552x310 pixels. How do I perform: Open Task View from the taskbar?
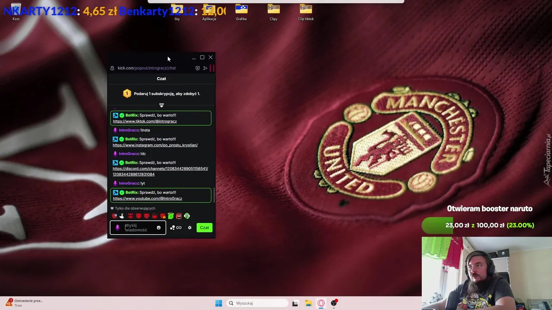tap(295, 303)
